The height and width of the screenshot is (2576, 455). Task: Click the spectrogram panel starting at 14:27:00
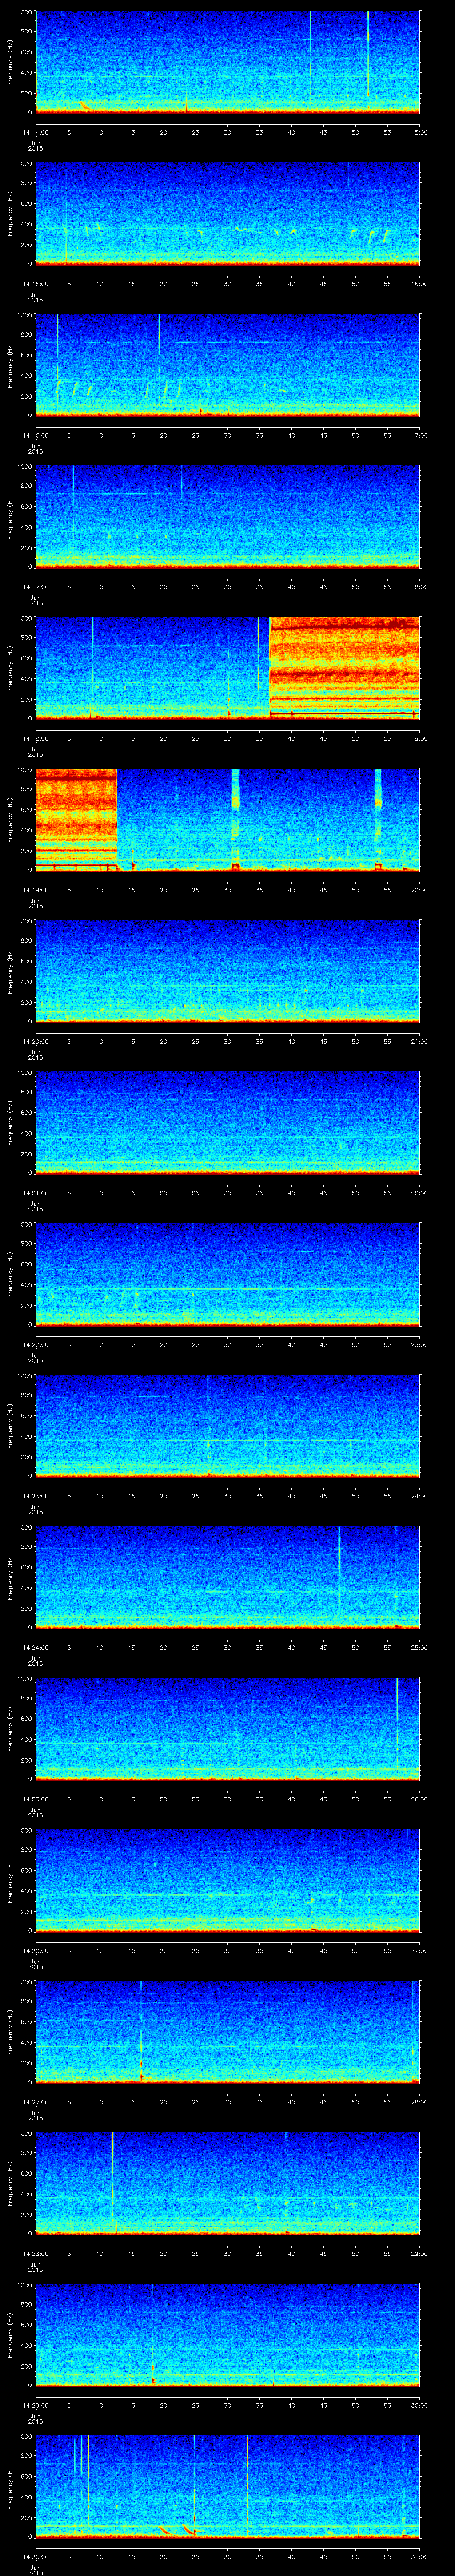click(228, 2032)
